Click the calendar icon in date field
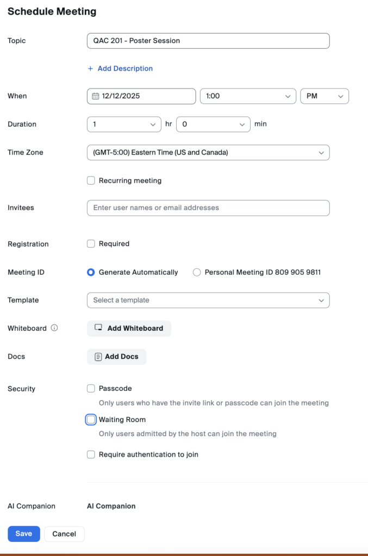Screen dimensions: 368x556 pos(95,96)
